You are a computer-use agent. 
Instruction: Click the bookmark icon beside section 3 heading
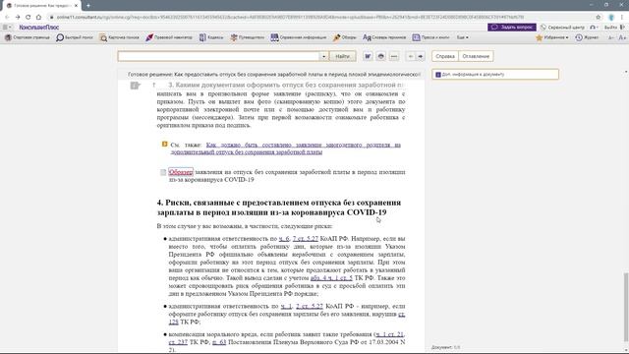pyautogui.click(x=136, y=86)
